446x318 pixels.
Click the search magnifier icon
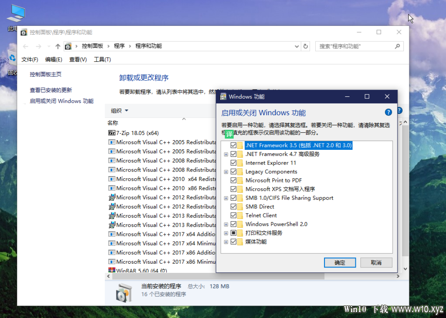(398, 46)
